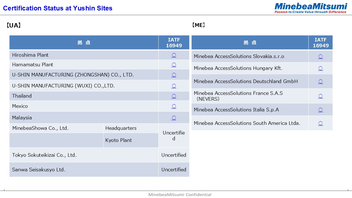Follow the Deutschland GmbH circle link

tap(320, 81)
